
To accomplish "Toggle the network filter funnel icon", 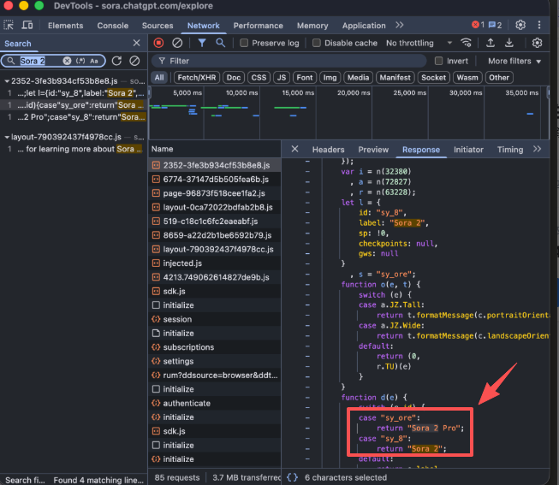I will (x=202, y=43).
